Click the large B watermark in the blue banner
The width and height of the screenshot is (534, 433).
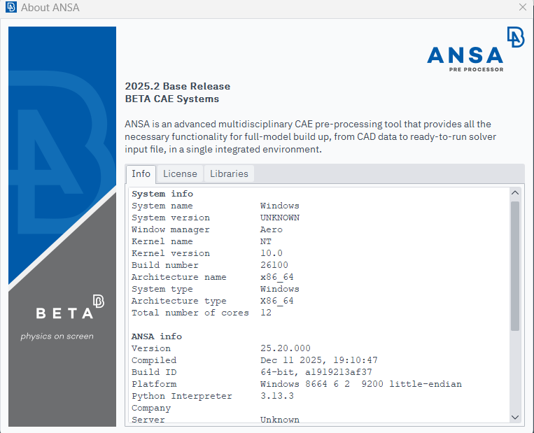click(x=63, y=154)
